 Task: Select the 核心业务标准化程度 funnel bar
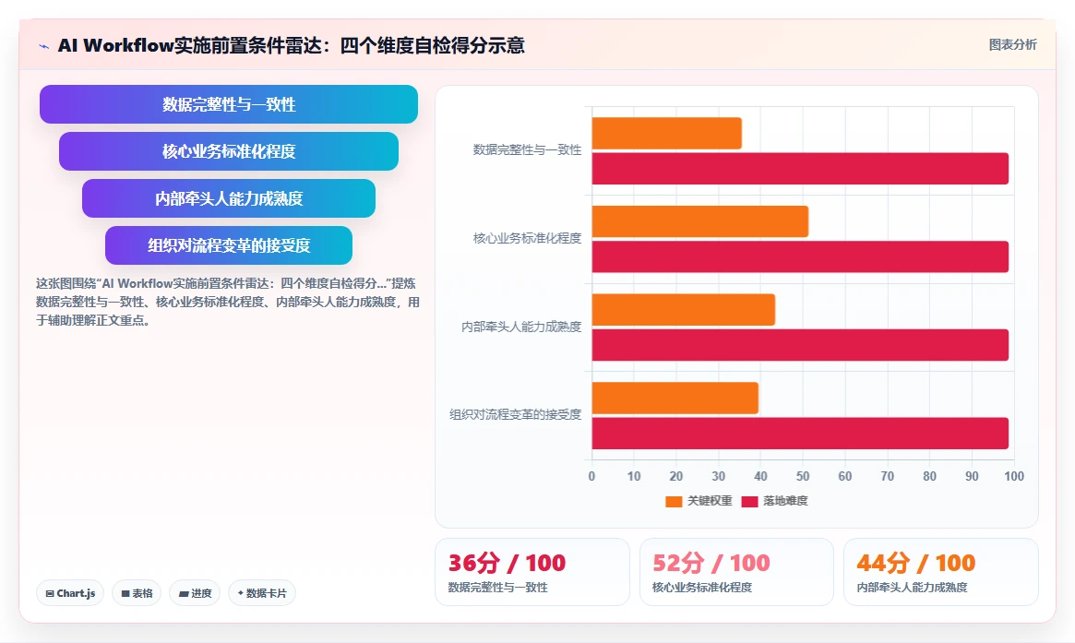228,150
